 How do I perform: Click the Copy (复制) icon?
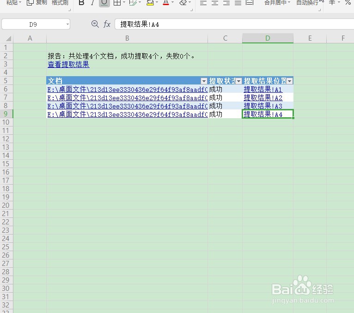pos(30,2)
